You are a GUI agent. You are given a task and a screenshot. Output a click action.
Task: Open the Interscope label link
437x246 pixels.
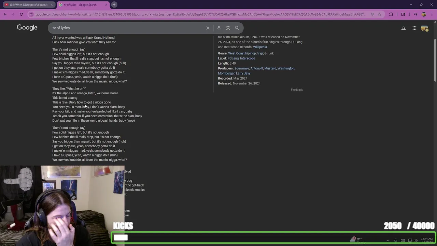(x=248, y=58)
